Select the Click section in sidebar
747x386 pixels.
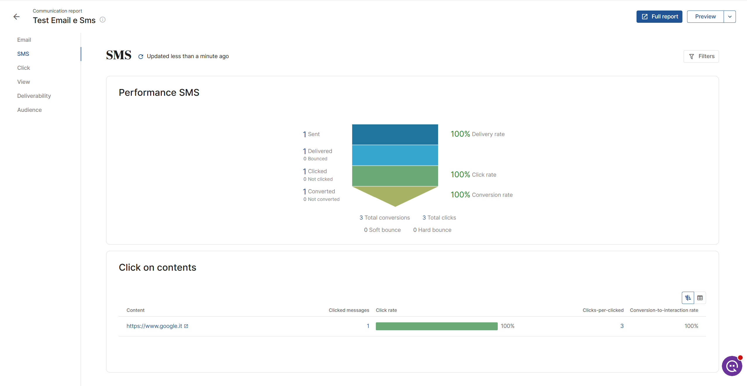[24, 68]
